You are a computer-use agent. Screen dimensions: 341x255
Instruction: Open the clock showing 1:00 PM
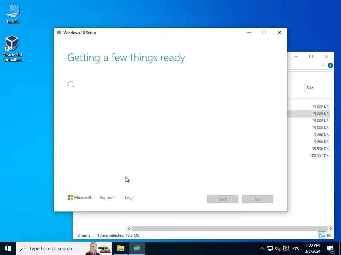(312, 248)
